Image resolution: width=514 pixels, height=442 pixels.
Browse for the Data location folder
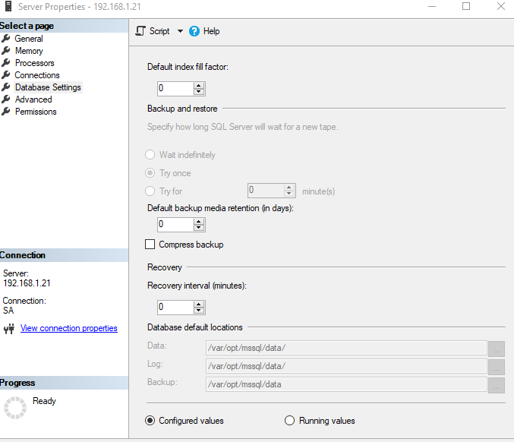497,349
